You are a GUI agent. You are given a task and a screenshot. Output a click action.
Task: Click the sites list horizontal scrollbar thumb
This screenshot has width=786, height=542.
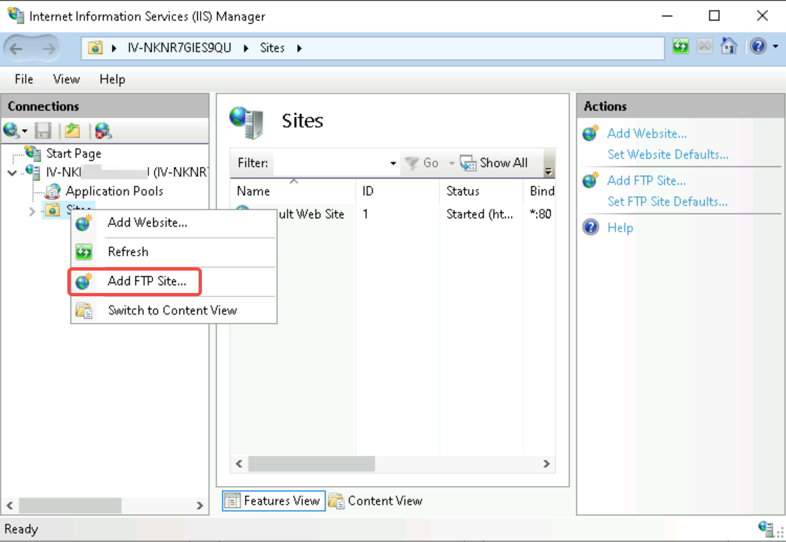pyautogui.click(x=312, y=464)
